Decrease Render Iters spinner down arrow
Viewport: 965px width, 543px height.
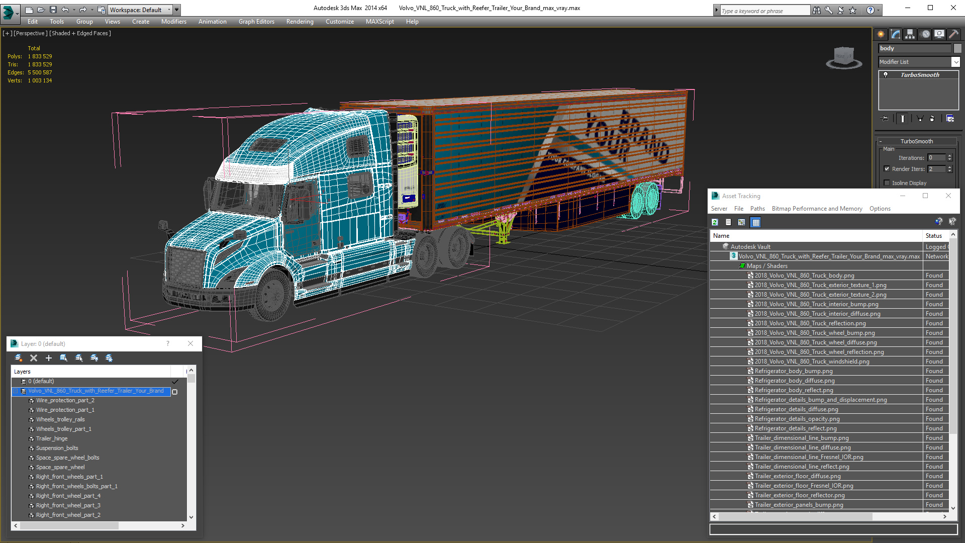tap(949, 171)
